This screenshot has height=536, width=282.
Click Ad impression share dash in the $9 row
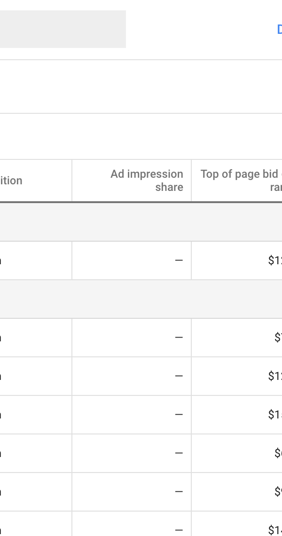click(x=179, y=492)
